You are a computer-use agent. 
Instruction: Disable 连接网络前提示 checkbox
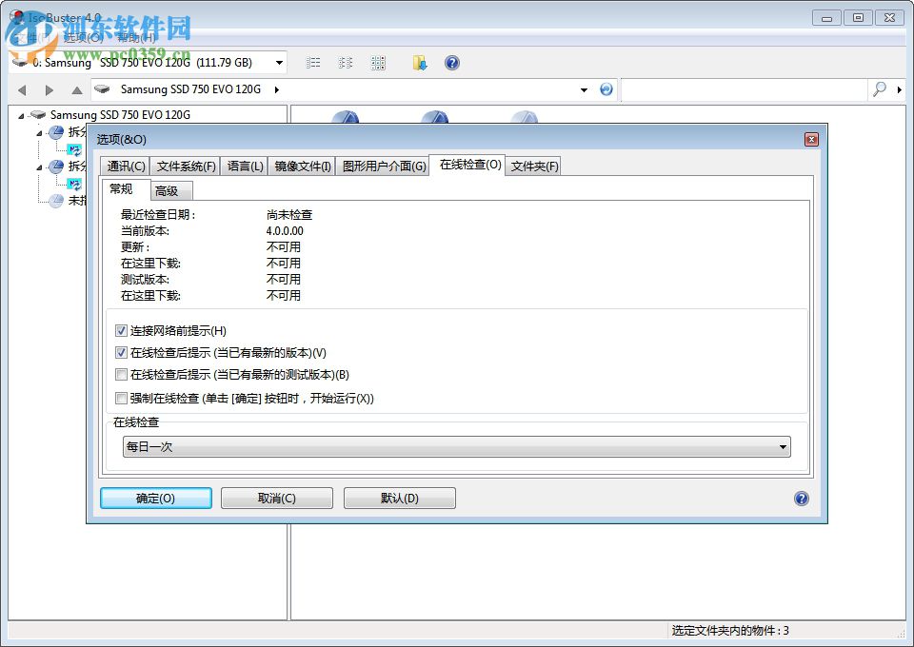point(121,331)
